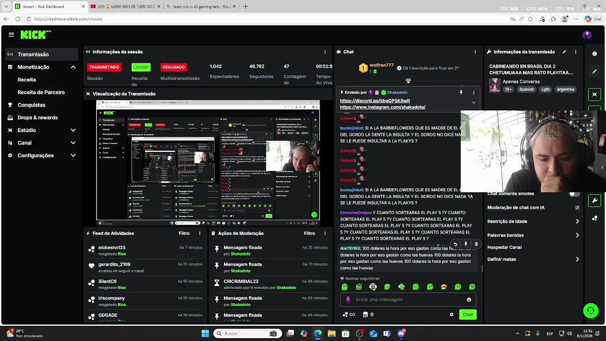Open a new browser tab
606x341 pixels.
coord(245,7)
